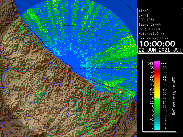Click the 'Max Range:80 km' line
The height and width of the screenshot is (137, 183).
(x=153, y=38)
